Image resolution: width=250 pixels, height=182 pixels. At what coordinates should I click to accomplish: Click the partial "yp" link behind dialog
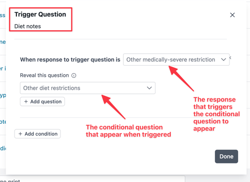[3, 95]
